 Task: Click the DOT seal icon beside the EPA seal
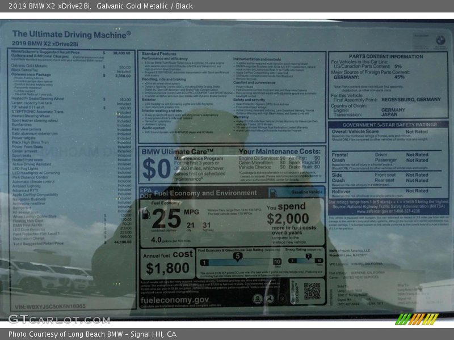(270, 299)
